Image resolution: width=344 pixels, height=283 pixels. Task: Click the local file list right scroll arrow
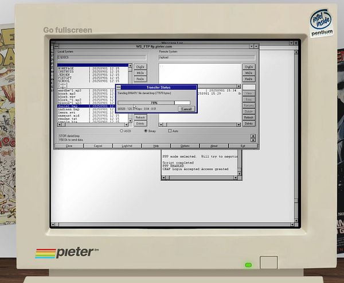point(126,125)
